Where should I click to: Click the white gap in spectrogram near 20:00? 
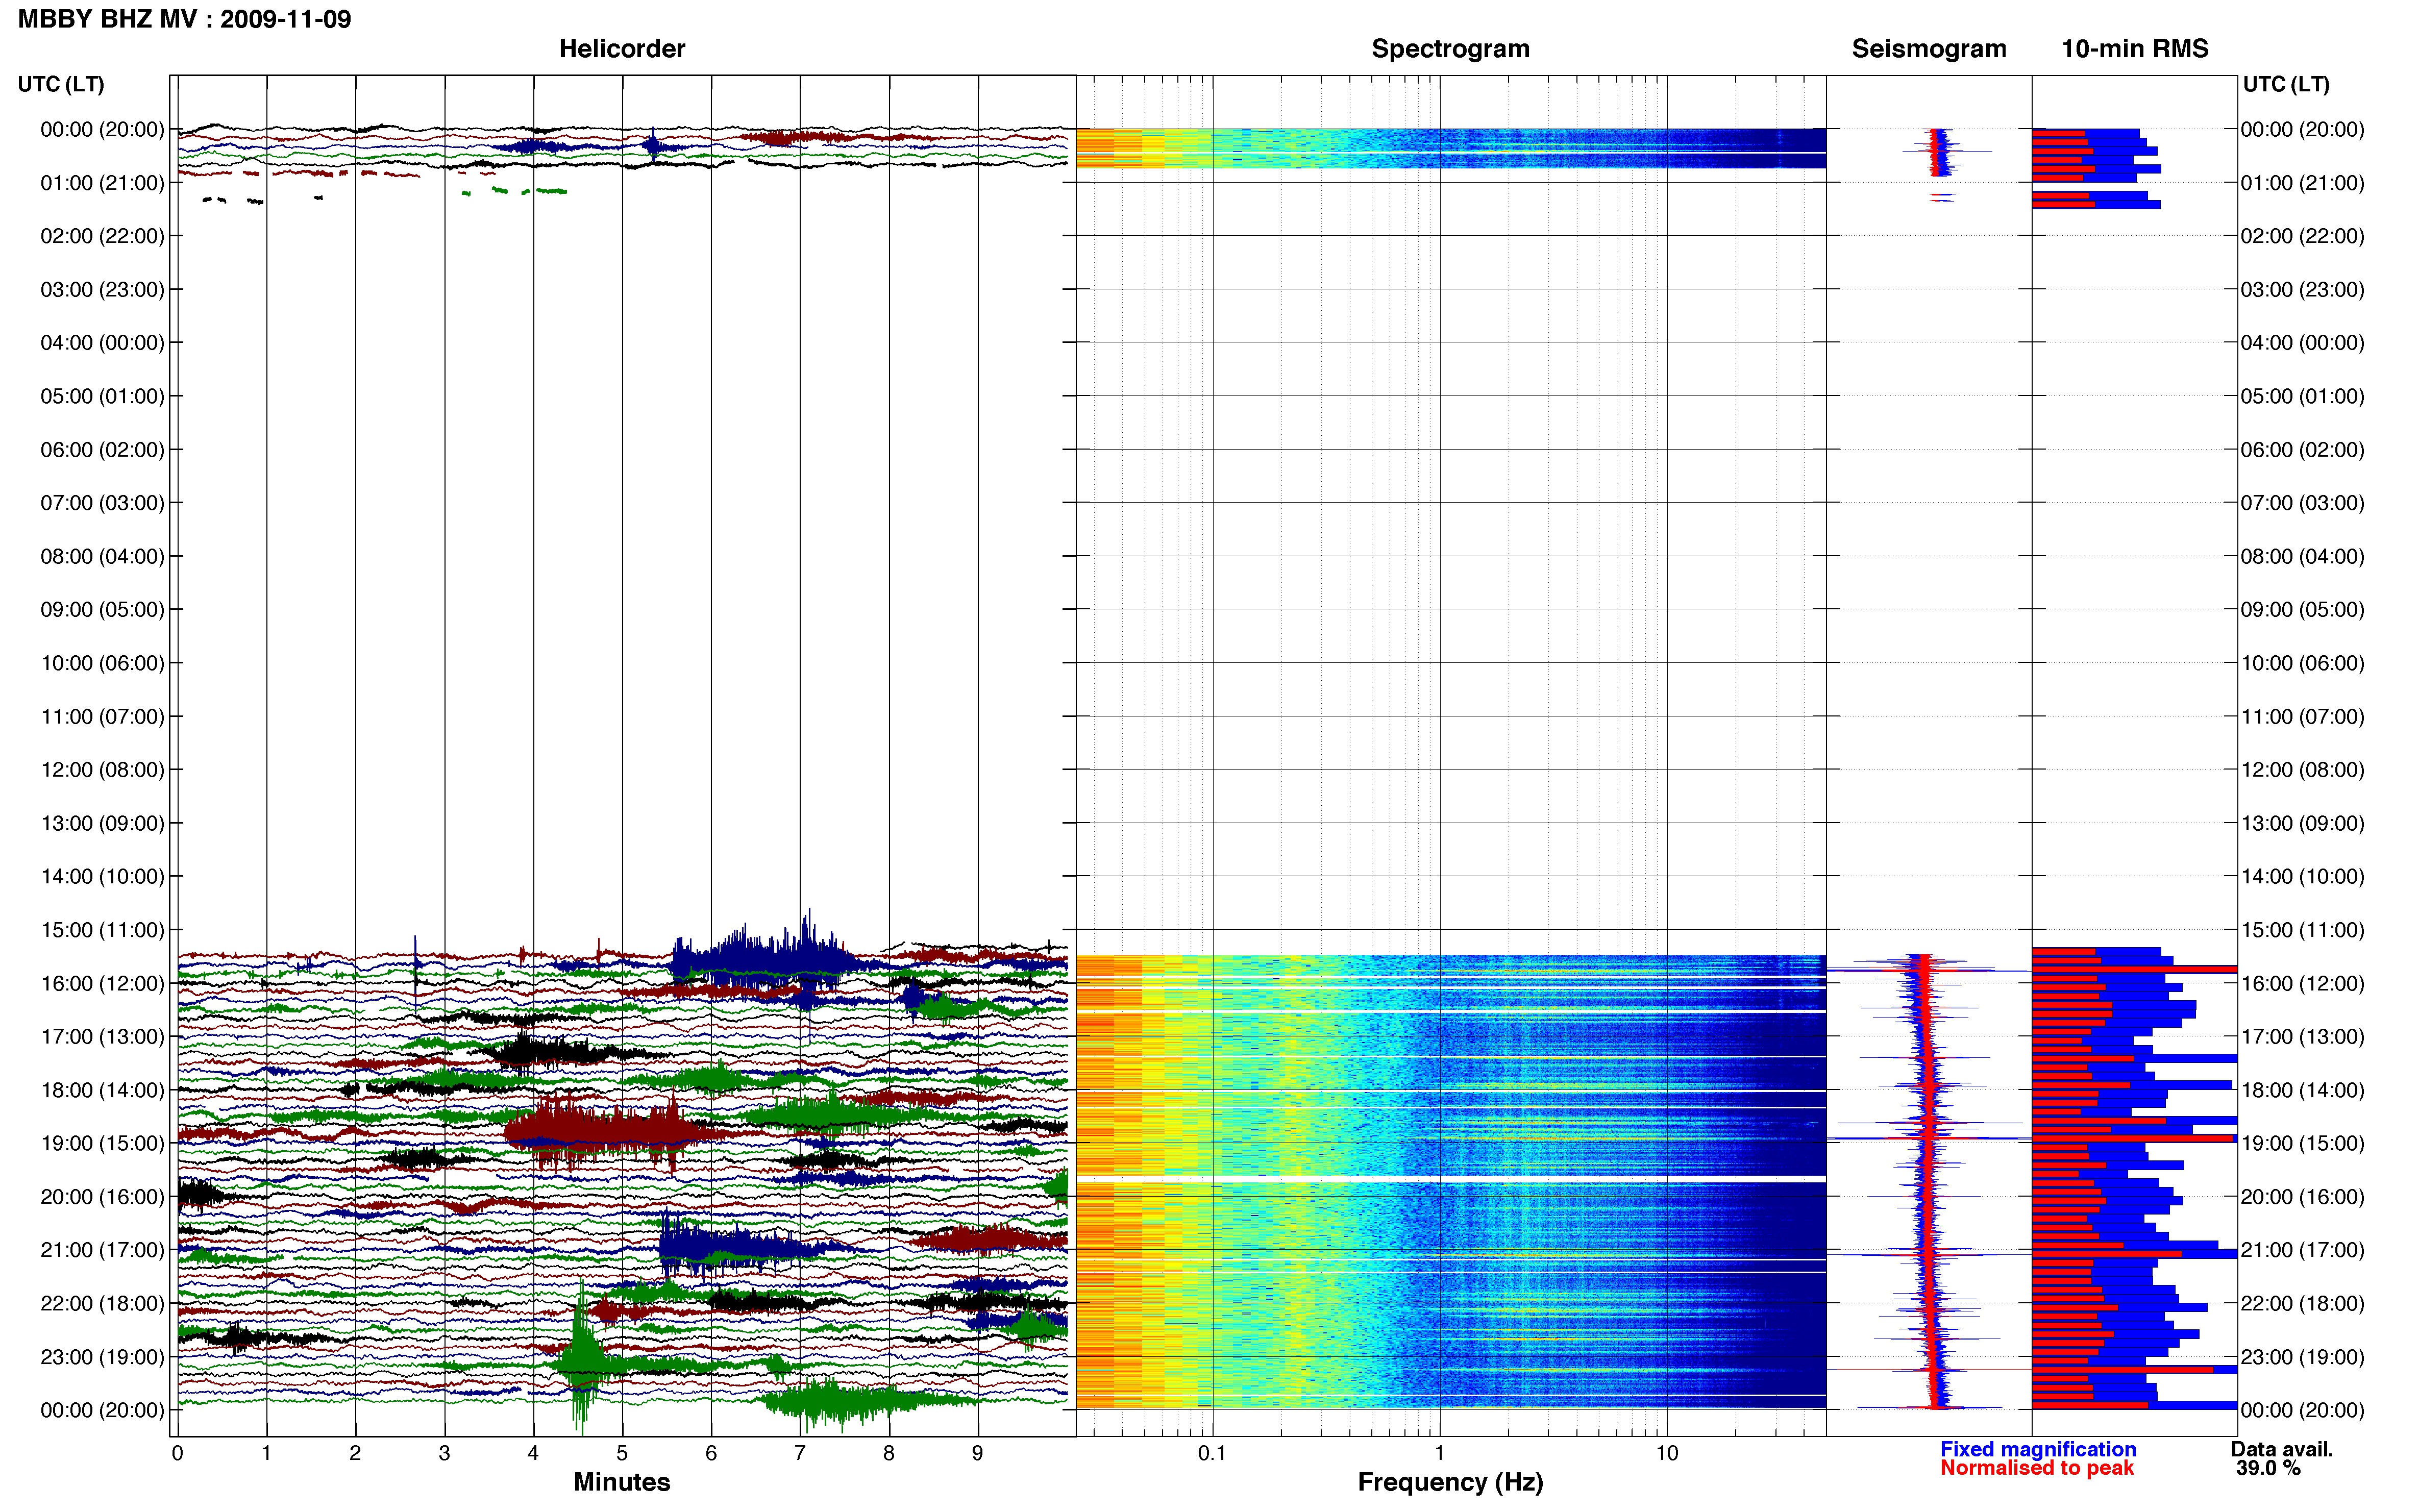(x=1450, y=1180)
